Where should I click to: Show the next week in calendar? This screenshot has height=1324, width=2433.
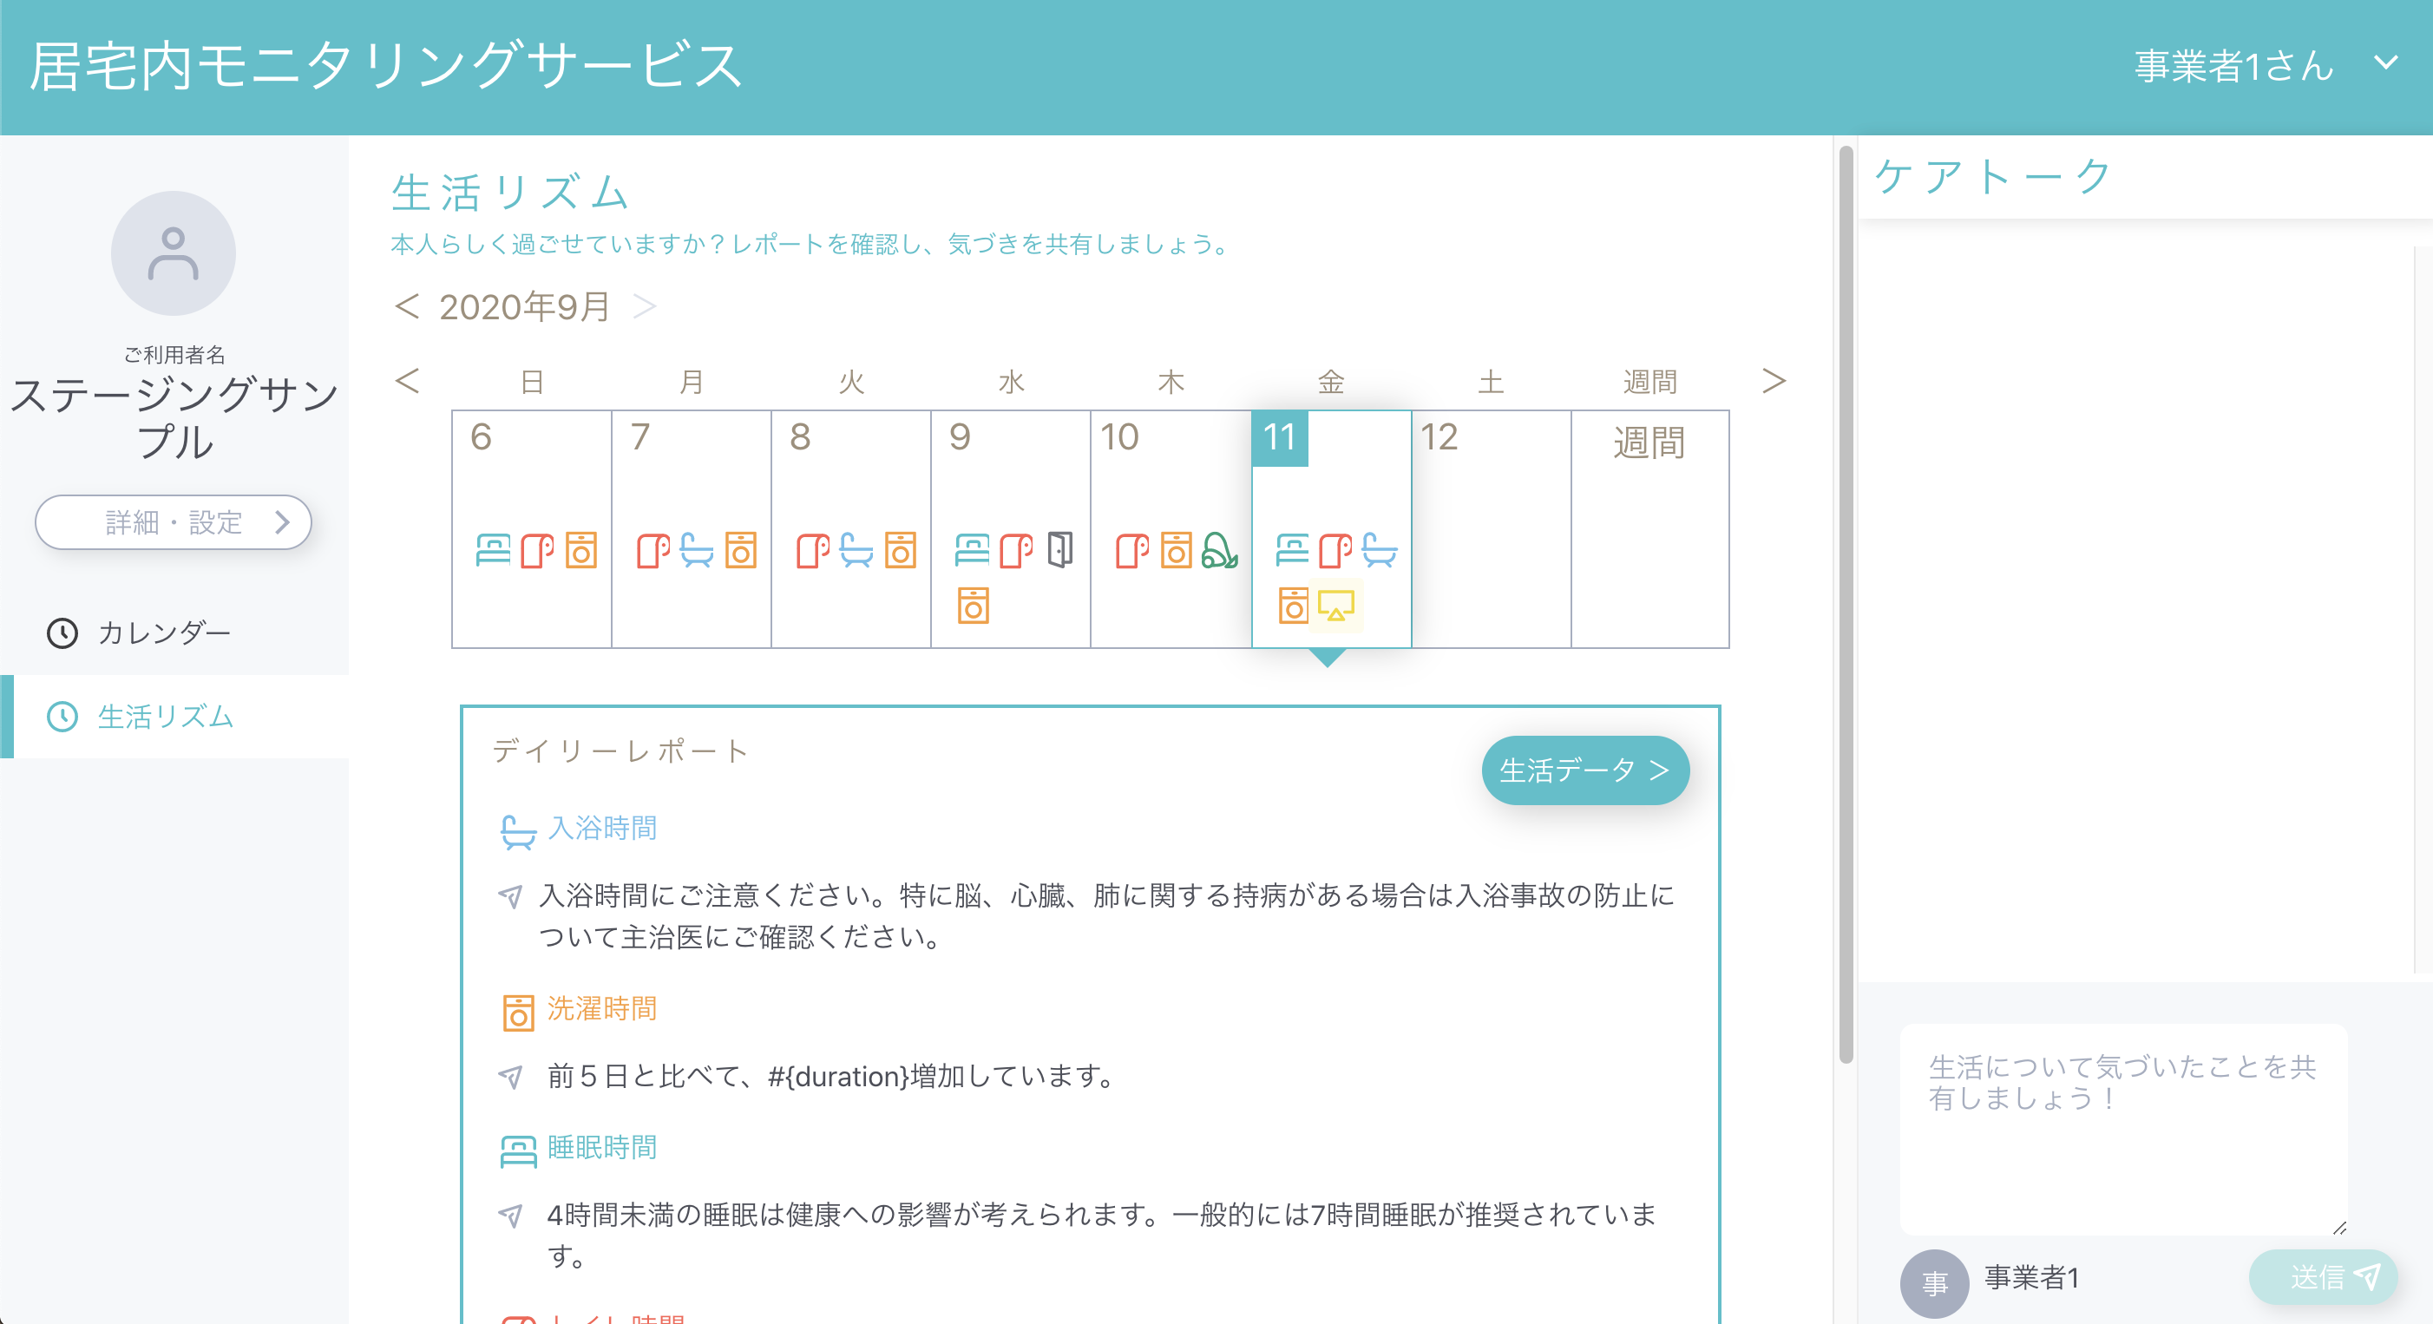click(x=1774, y=381)
